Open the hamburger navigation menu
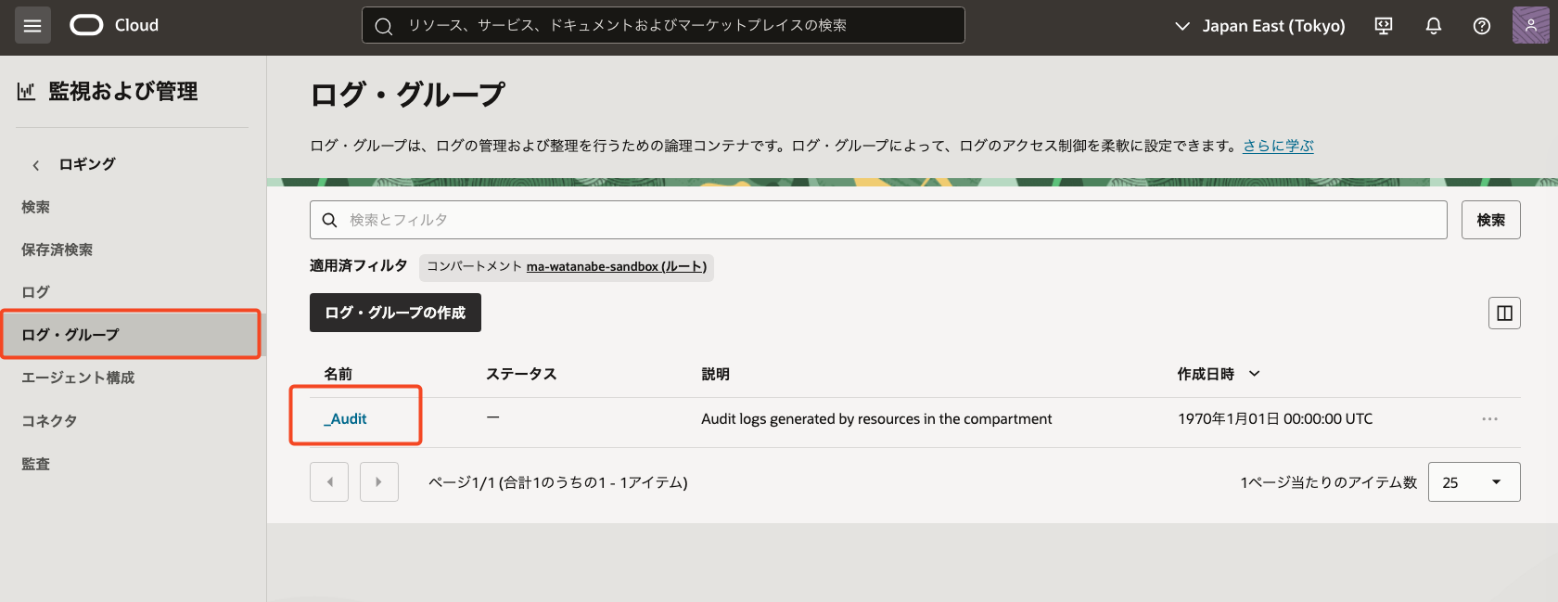Viewport: 1558px width, 602px height. coord(32,26)
